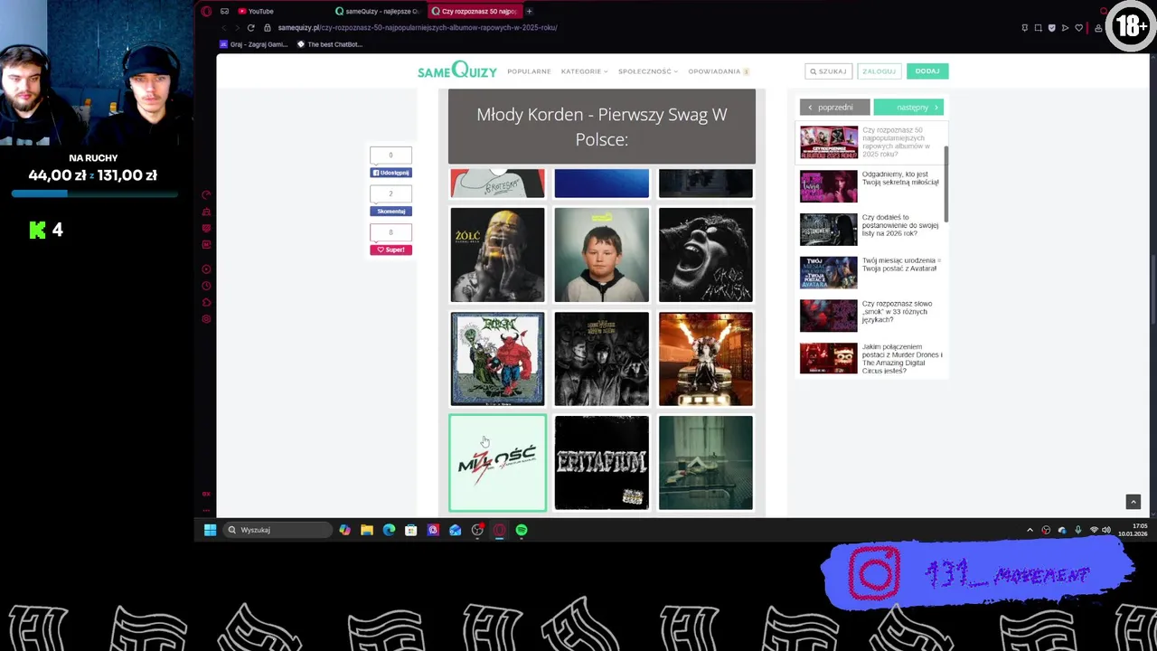
Task: Click the DODAJ button
Action: pyautogui.click(x=927, y=71)
